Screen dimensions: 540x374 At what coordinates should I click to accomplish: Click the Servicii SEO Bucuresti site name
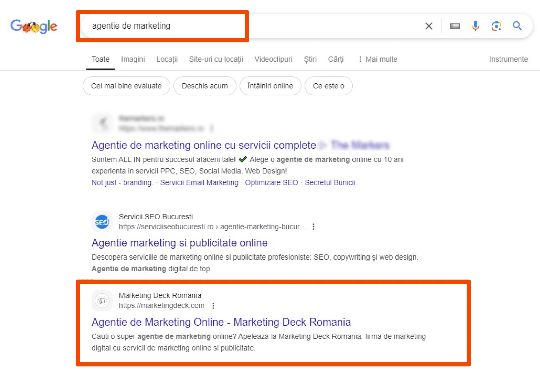156,217
